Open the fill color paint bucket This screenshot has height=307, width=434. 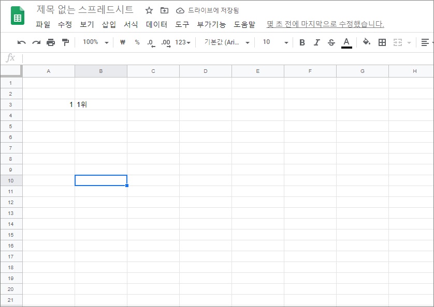tap(367, 42)
